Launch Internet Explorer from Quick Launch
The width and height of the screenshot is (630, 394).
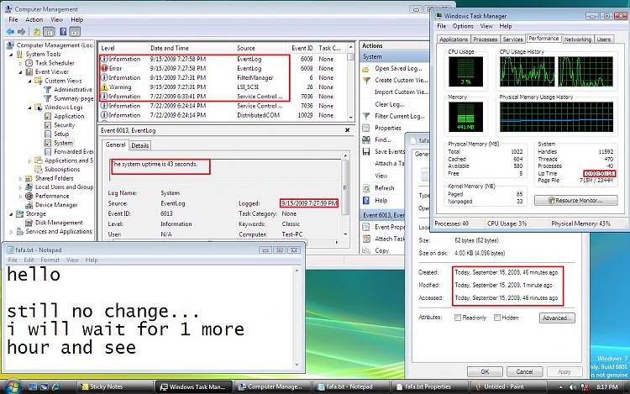(x=55, y=386)
